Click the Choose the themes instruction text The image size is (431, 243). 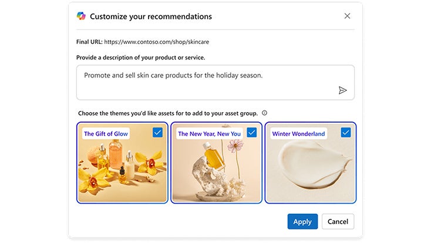(x=167, y=113)
